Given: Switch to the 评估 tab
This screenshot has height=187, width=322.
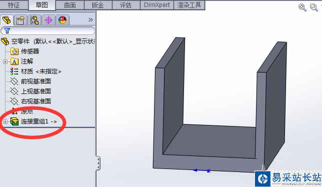Looking at the screenshot, I should pos(126,5).
